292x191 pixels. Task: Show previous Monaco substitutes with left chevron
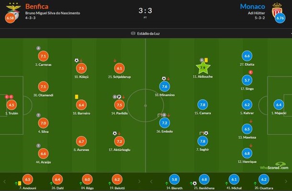(x=151, y=181)
